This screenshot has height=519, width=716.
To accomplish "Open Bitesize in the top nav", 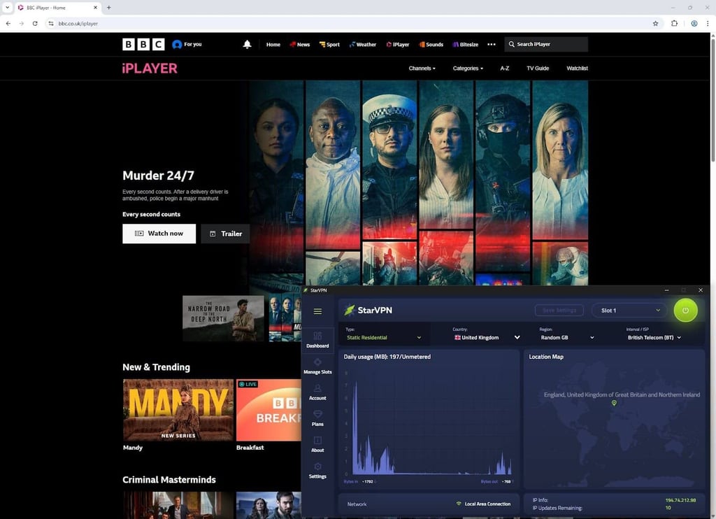I will [465, 44].
